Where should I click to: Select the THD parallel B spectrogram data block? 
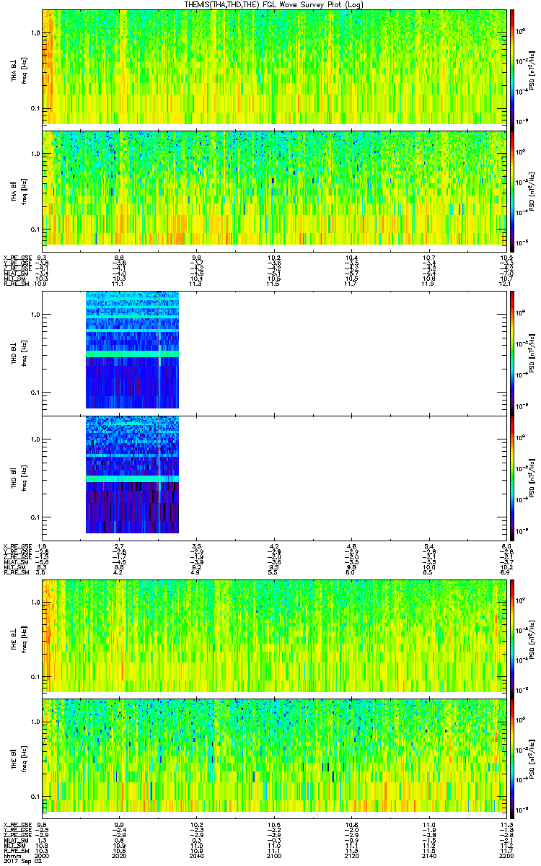coord(132,474)
